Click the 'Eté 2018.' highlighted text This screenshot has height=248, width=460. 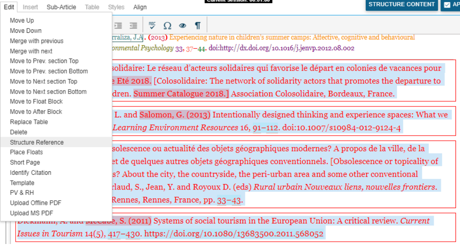tap(134, 81)
